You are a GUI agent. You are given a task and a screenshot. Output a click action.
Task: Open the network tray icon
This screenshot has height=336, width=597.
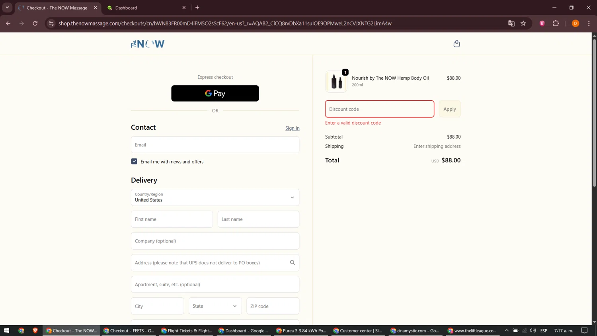click(x=525, y=330)
